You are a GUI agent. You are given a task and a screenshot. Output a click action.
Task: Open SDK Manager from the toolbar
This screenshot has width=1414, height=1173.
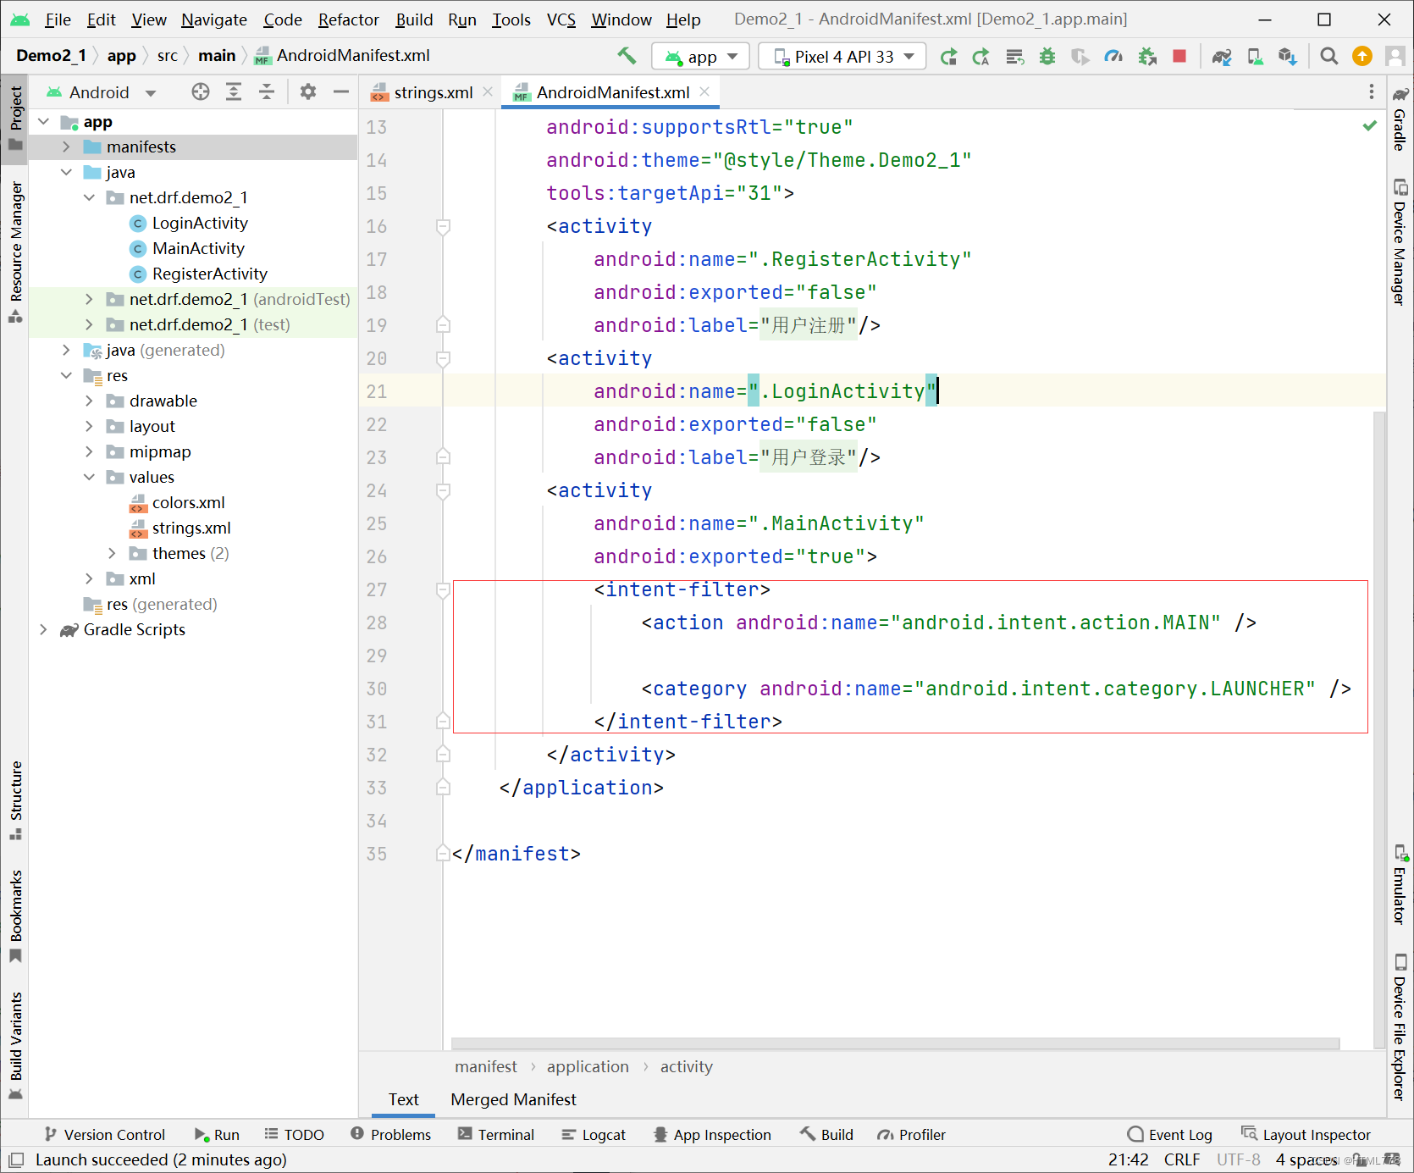click(1288, 56)
